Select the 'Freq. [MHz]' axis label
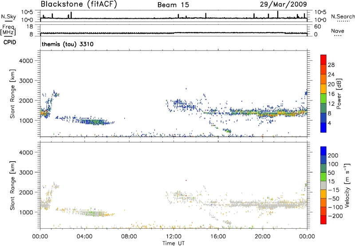Screen dimensions: 355x246 point(8,30)
